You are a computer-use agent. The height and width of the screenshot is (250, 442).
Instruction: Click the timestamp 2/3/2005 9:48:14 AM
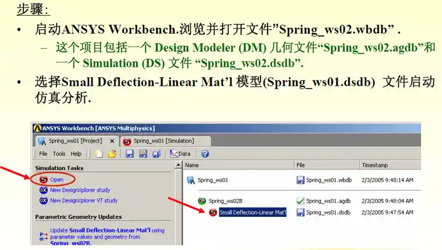tap(387, 180)
